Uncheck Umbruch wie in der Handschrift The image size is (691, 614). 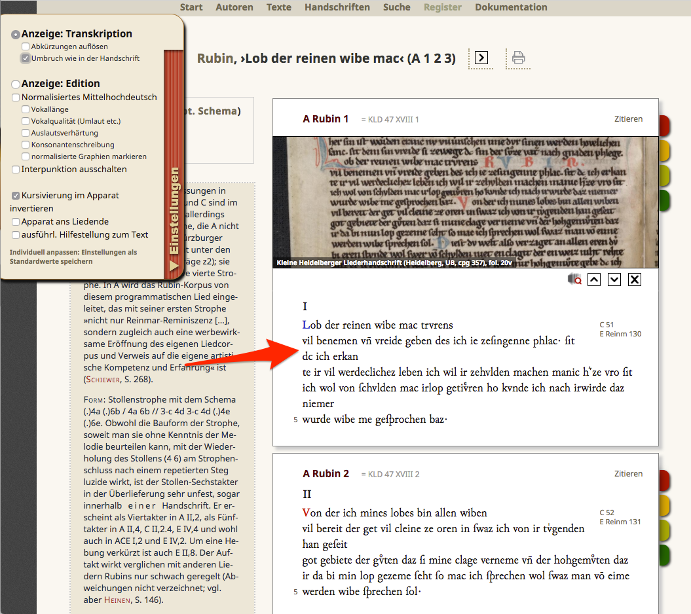[26, 58]
